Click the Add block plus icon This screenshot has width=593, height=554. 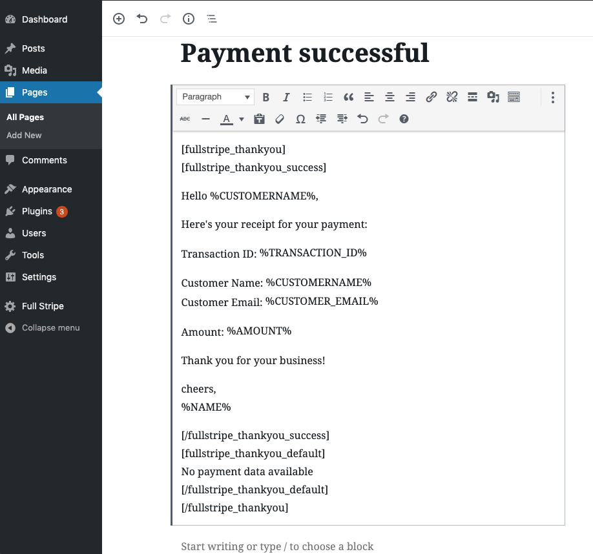point(119,19)
